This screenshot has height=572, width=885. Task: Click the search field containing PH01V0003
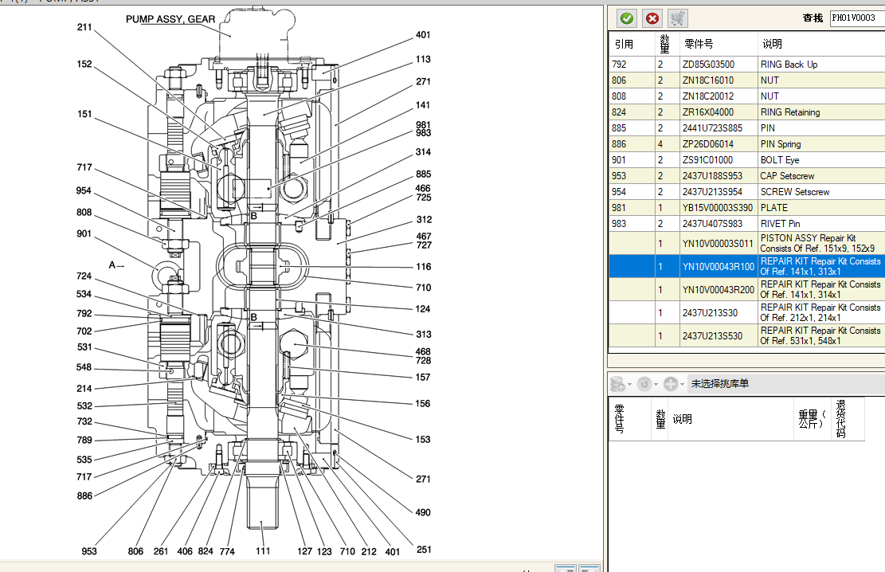tap(857, 18)
